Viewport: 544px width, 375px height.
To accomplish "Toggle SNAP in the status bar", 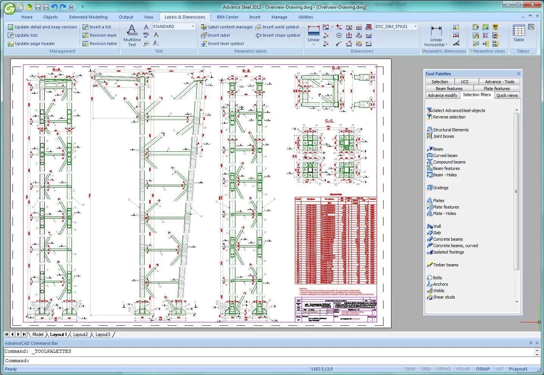I will coord(410,369).
